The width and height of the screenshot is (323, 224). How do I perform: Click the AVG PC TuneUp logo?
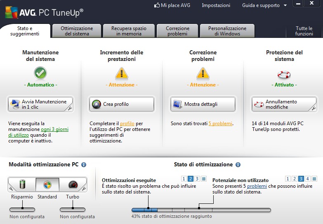[x=44, y=12]
